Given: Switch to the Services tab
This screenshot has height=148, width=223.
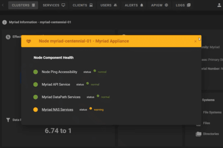Looking at the screenshot, I should (54, 5).
